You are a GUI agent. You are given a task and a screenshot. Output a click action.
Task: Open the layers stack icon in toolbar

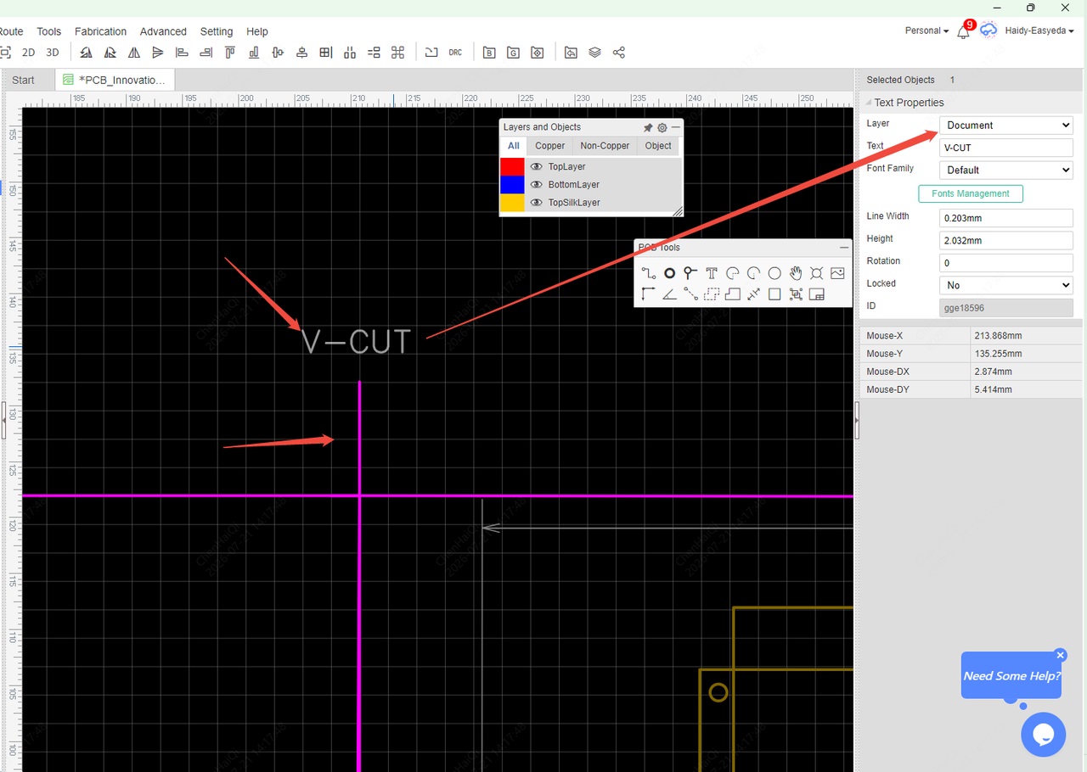click(x=594, y=53)
